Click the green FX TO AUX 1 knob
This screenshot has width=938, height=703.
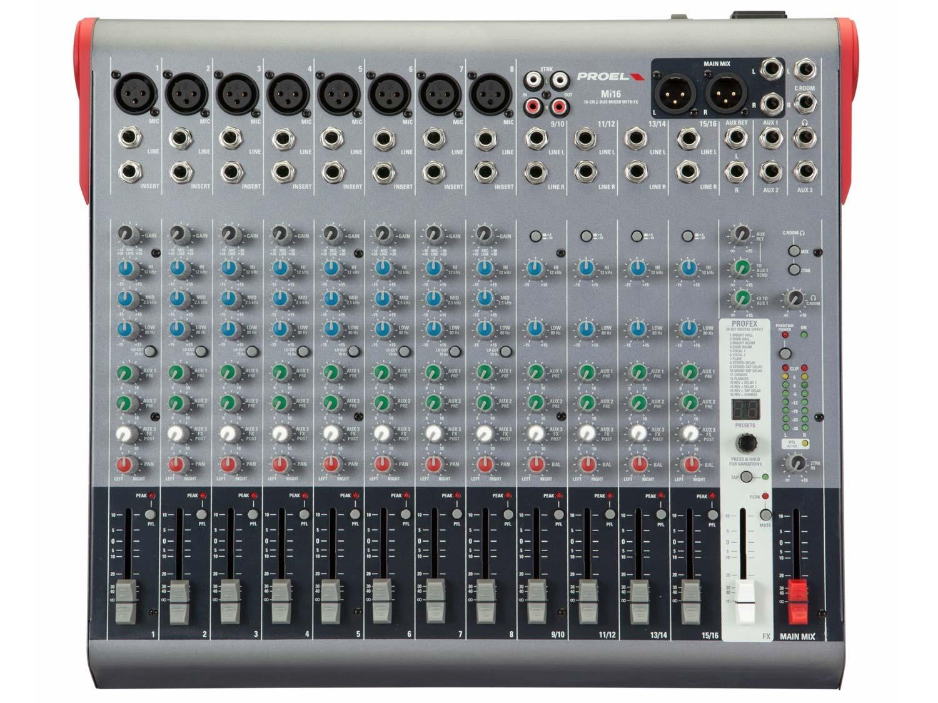pos(741,297)
